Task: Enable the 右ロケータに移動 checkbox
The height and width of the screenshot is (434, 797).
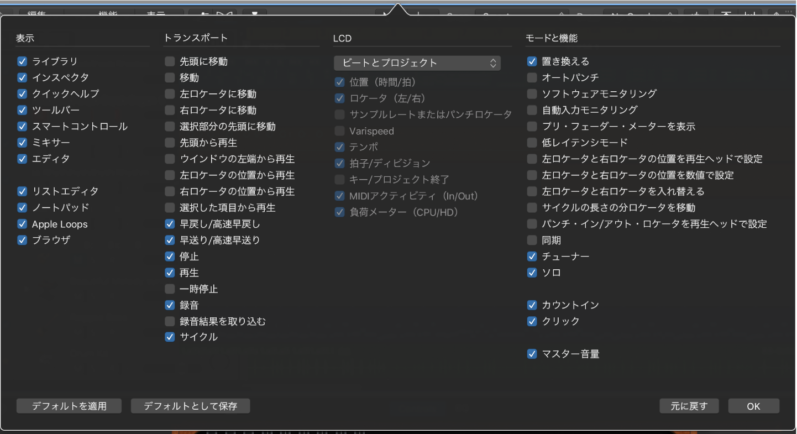Action: pos(170,110)
